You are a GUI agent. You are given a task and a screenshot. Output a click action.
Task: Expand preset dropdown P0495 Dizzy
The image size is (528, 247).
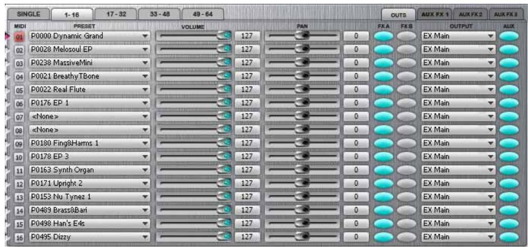tap(89, 237)
